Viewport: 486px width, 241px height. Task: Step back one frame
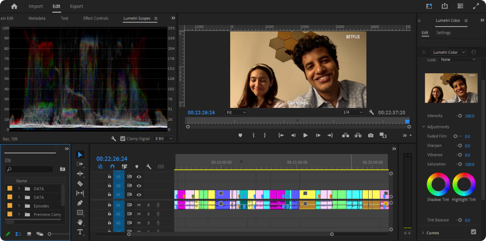tap(293, 135)
